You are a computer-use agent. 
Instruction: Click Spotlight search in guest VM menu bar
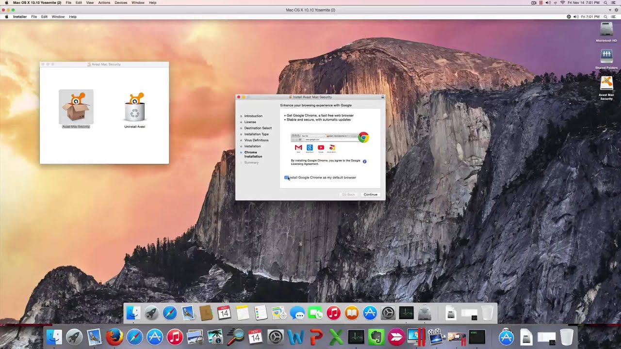[x=606, y=16]
